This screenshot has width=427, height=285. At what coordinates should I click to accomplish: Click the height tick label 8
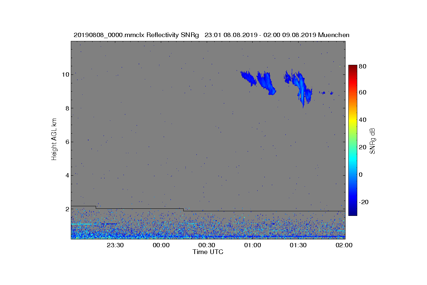[x=67, y=108]
